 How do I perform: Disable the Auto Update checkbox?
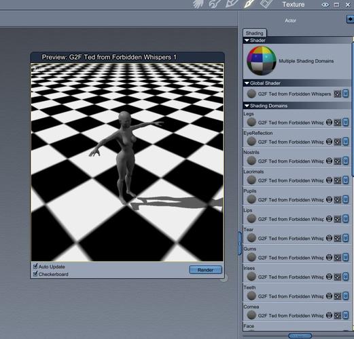click(35, 266)
